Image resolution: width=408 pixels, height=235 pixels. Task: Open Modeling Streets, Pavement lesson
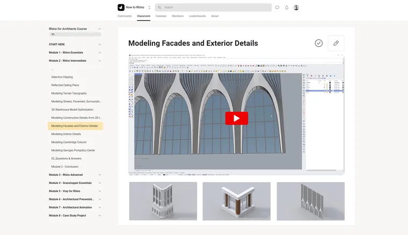(x=76, y=101)
